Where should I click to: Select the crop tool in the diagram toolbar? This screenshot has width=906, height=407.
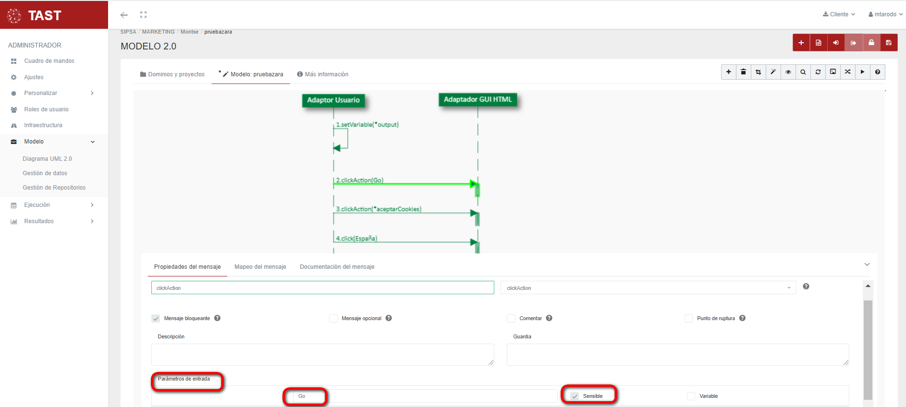click(x=758, y=72)
